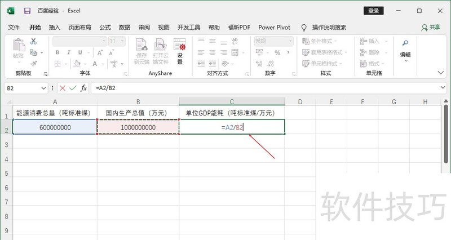Toggle Underline formatting

[80, 52]
